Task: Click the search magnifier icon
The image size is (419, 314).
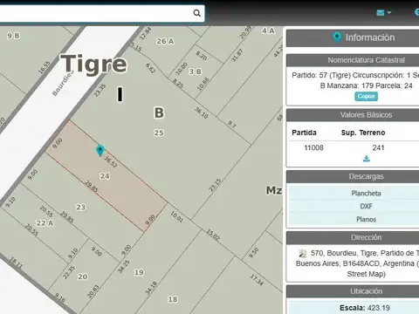Action: [197, 13]
